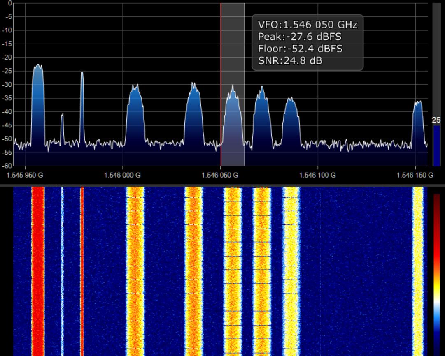Image resolution: width=445 pixels, height=356 pixels.
Task: Click the red VFO center line
Action: [x=221, y=84]
